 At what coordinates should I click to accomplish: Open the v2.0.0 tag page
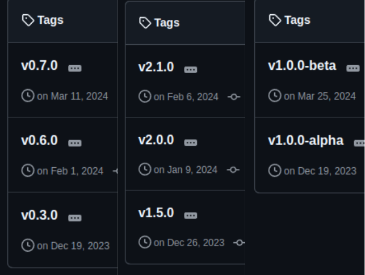[x=156, y=140]
